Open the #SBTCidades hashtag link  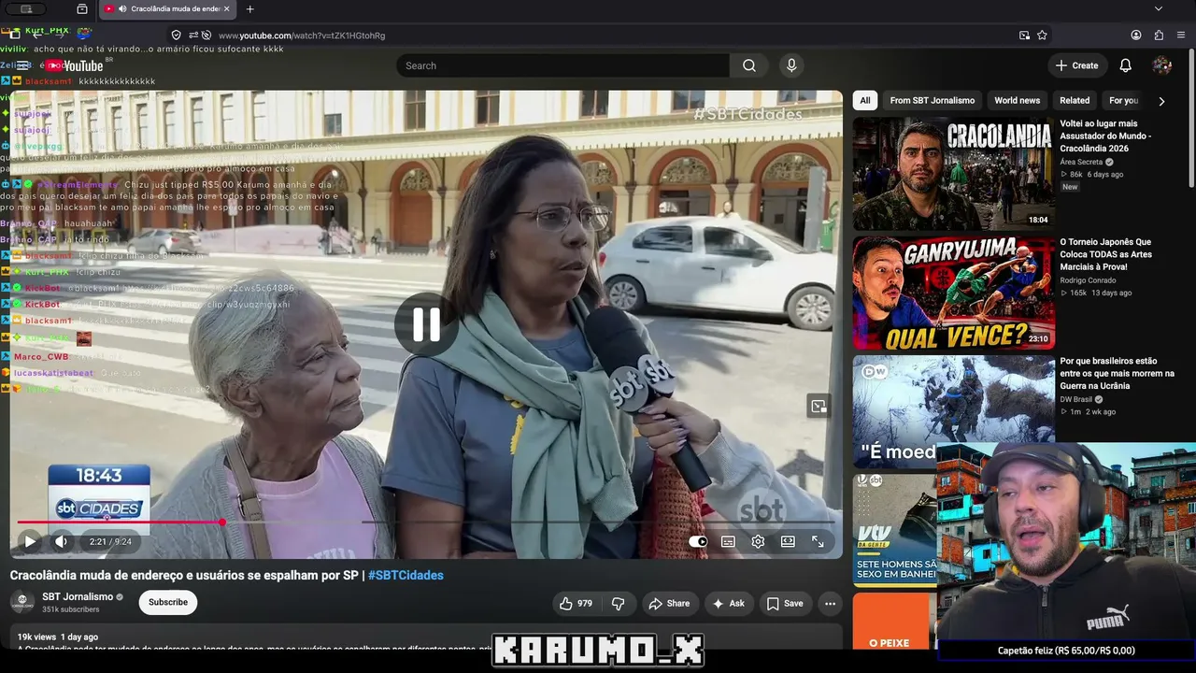[x=406, y=576]
